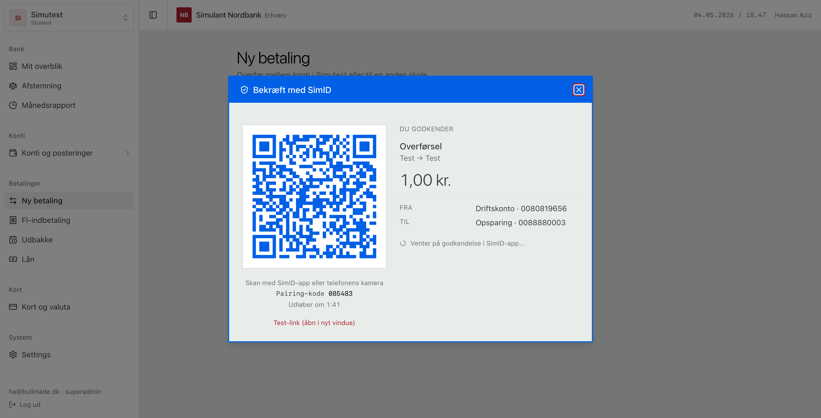Go to Mit overblik
The width and height of the screenshot is (821, 418).
[69, 66]
